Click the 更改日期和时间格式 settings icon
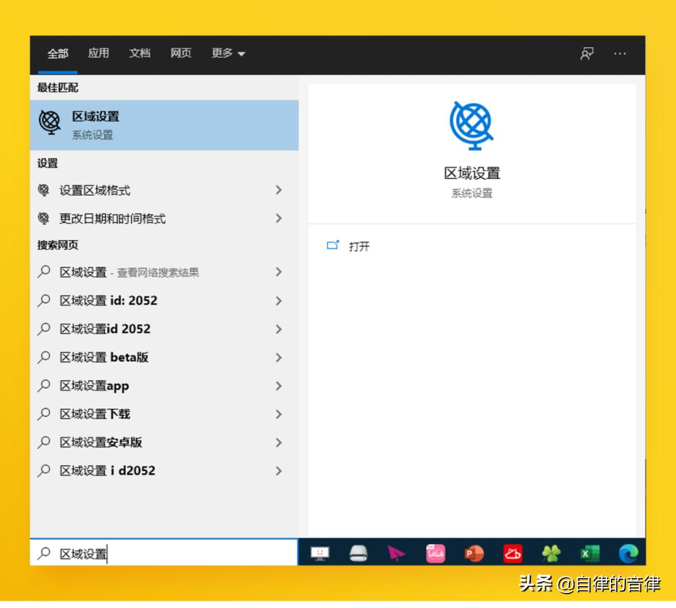Screen dimensions: 676x608 (x=44, y=219)
